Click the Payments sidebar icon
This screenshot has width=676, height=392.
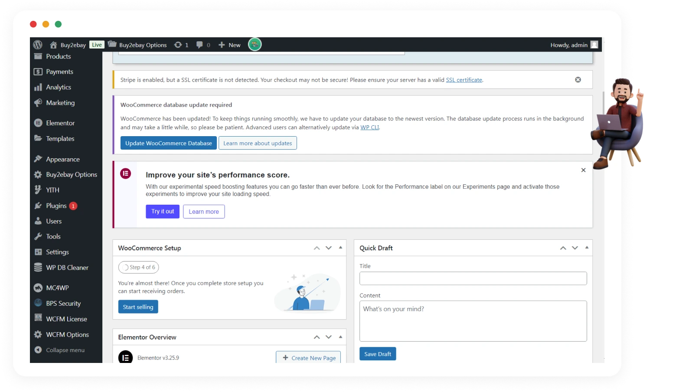click(38, 72)
